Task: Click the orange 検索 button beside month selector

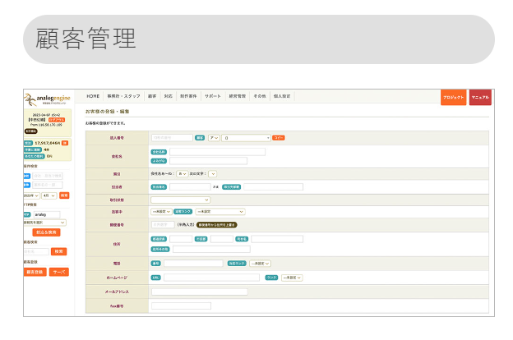Action: click(x=64, y=195)
